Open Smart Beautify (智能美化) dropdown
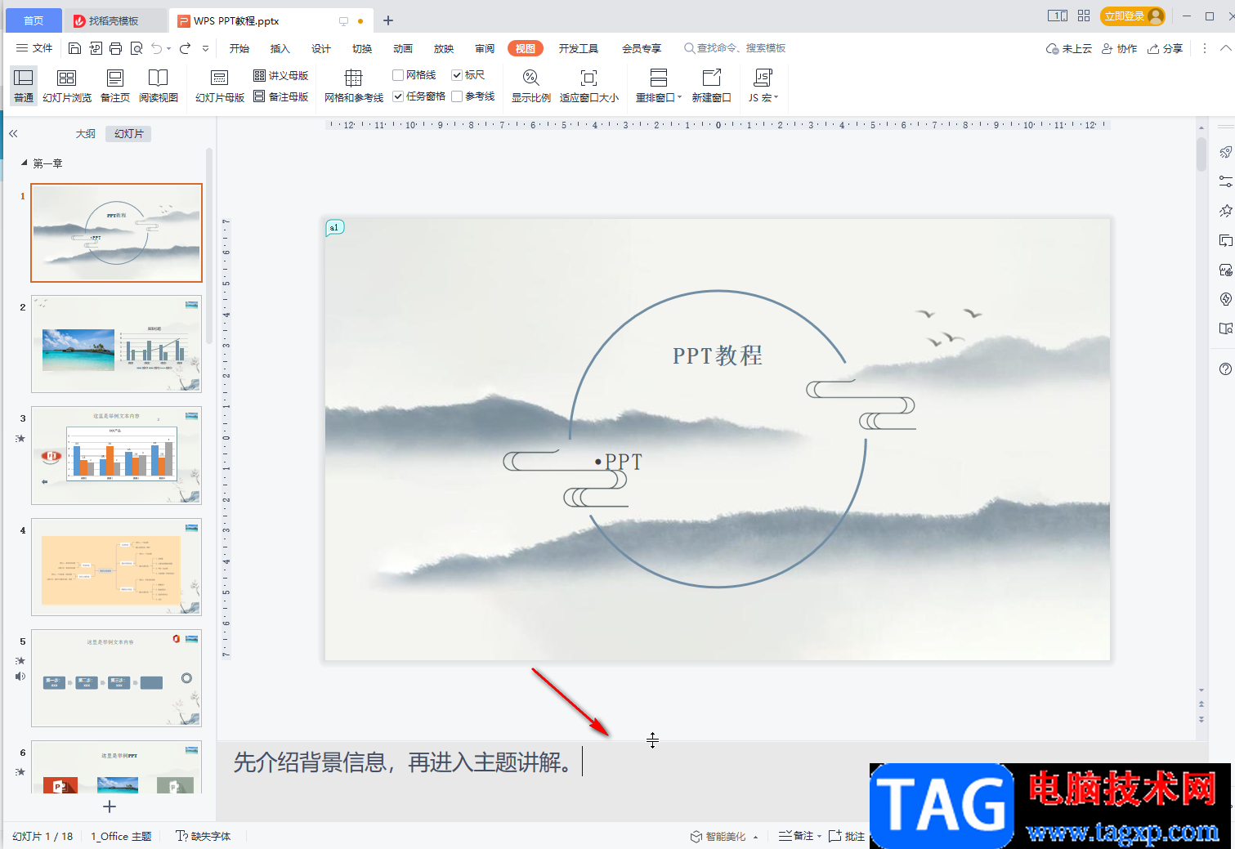The width and height of the screenshot is (1235, 849). 724,836
